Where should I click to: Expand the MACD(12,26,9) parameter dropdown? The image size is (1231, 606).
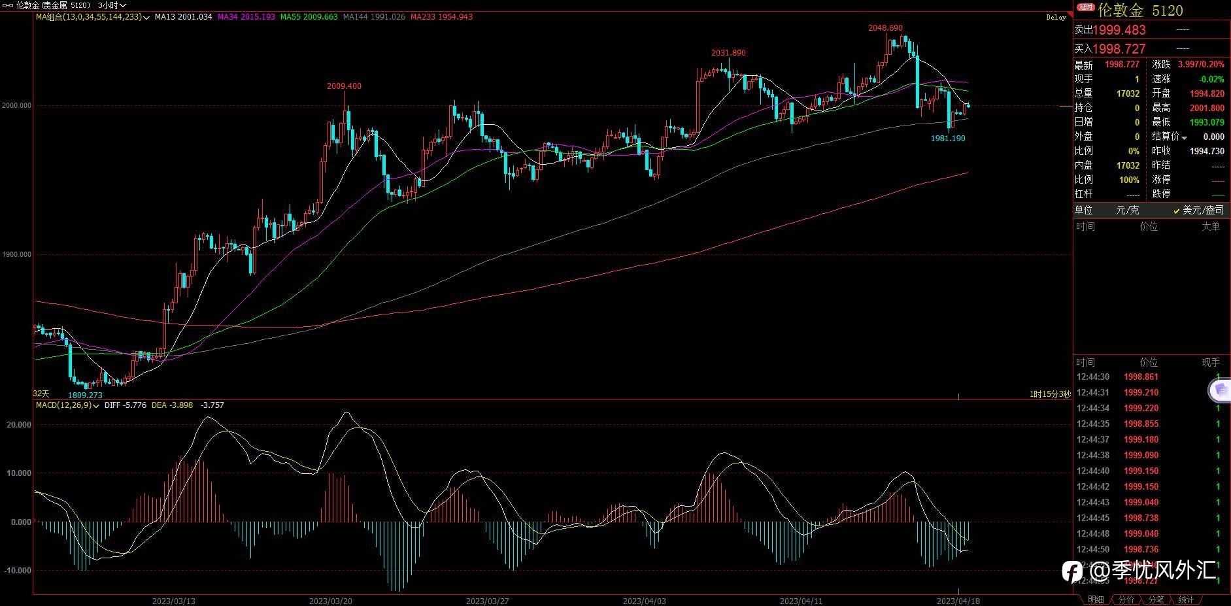coord(96,406)
